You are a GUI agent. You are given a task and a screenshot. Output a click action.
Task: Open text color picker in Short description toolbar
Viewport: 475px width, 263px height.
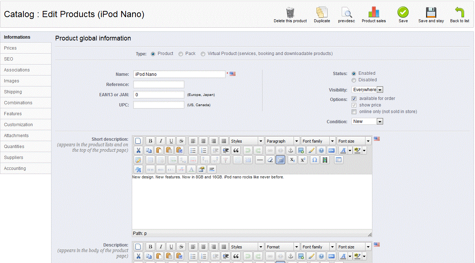coord(350,150)
